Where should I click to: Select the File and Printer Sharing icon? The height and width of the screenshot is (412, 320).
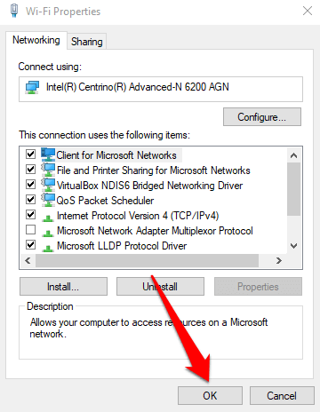coord(48,170)
